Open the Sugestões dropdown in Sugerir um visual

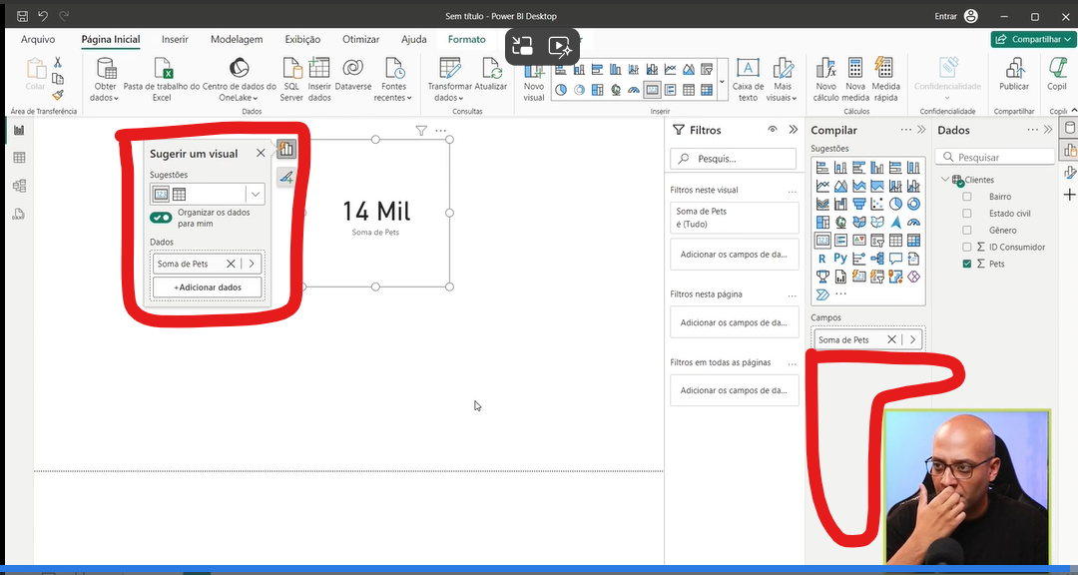(256, 194)
